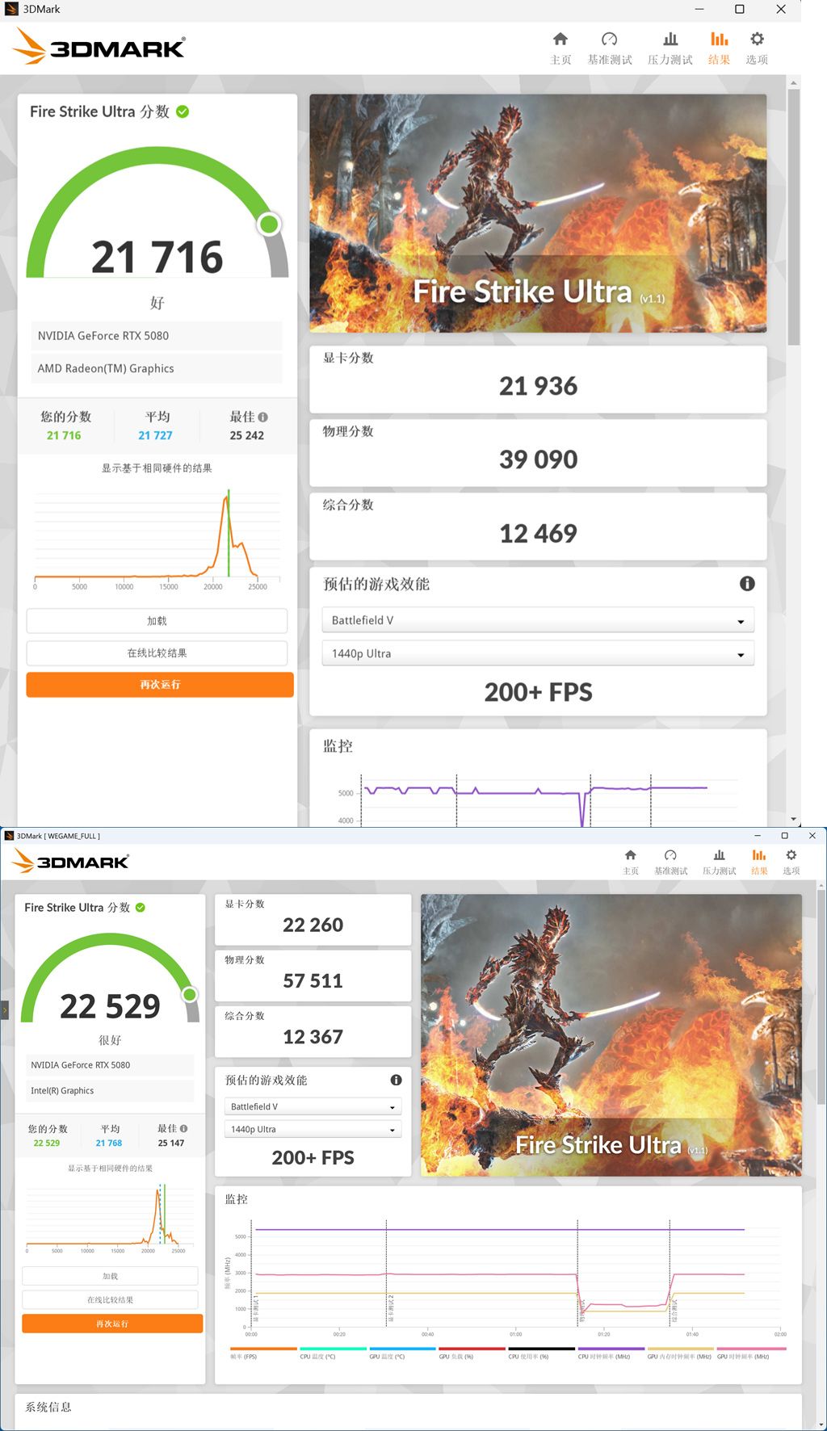Screen dimensions: 827x1431
Task: Expand 1440p Ultra dropdown in bottom window
Action: [312, 1129]
